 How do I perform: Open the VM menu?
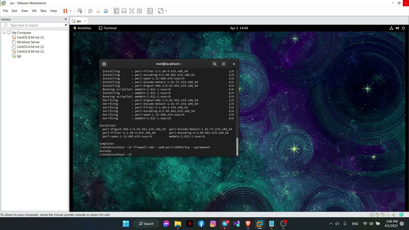pos(34,11)
